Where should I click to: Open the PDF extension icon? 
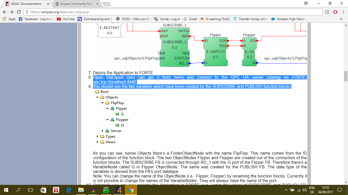tap(327, 12)
